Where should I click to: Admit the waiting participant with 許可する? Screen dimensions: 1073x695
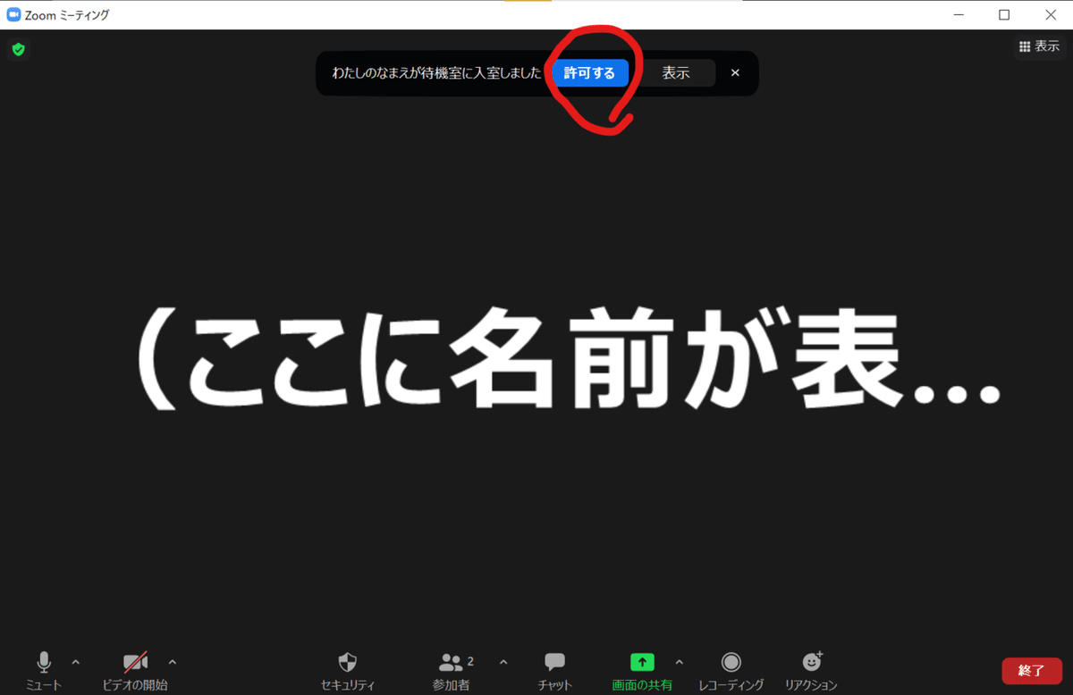[590, 73]
